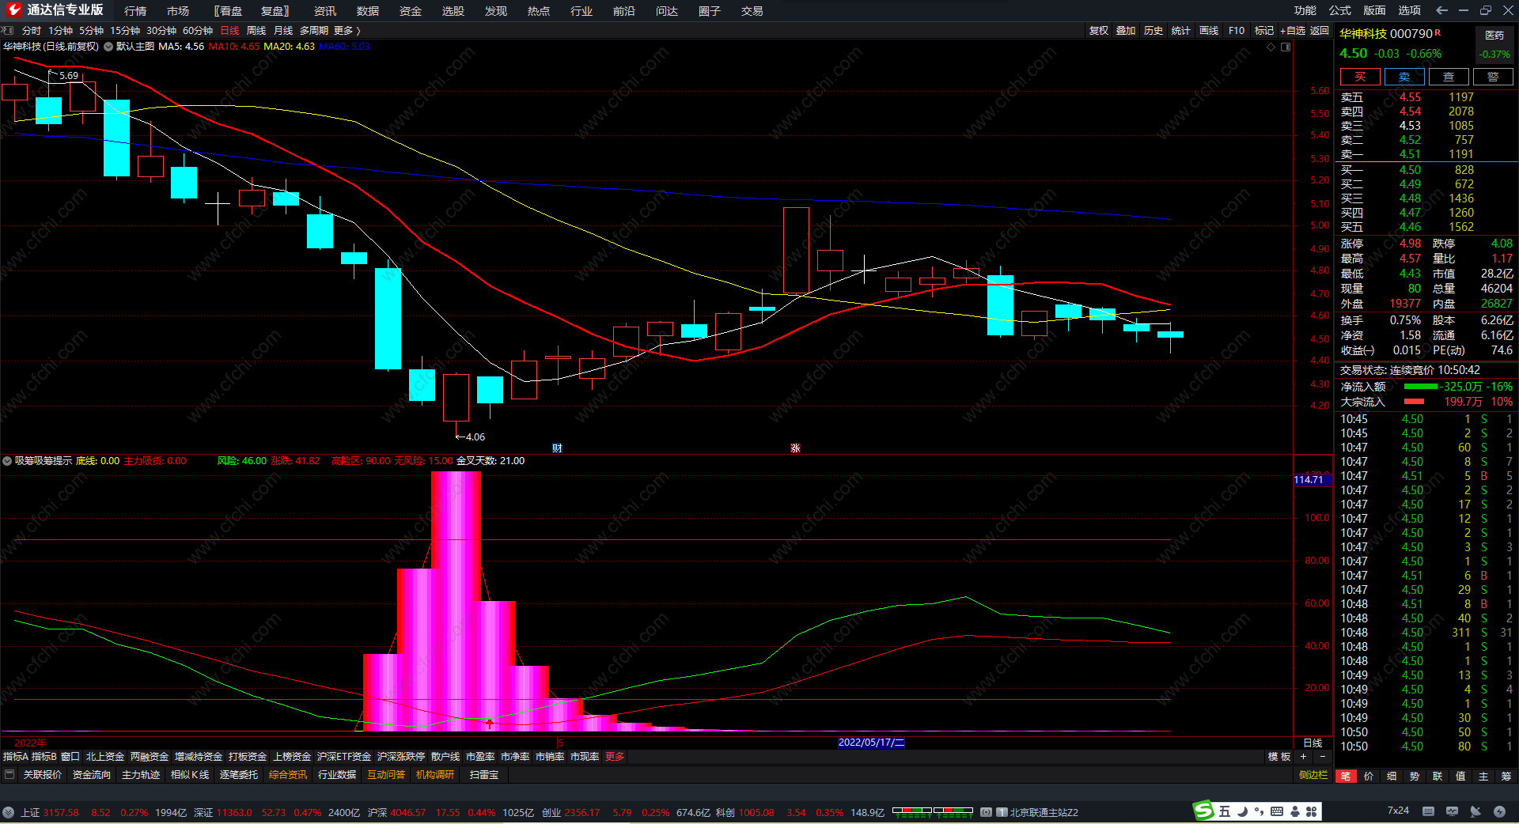This screenshot has height=824, width=1519.
Task: Switch to the 行情 tab
Action: (135, 11)
